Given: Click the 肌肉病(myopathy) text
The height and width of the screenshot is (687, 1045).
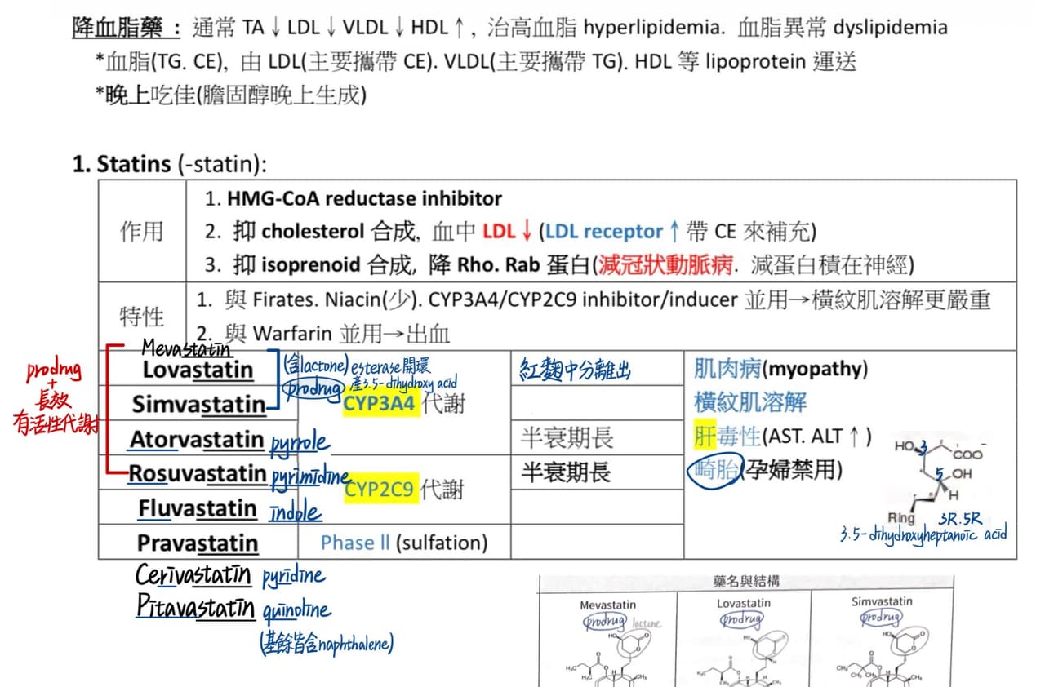Looking at the screenshot, I should pyautogui.click(x=780, y=369).
